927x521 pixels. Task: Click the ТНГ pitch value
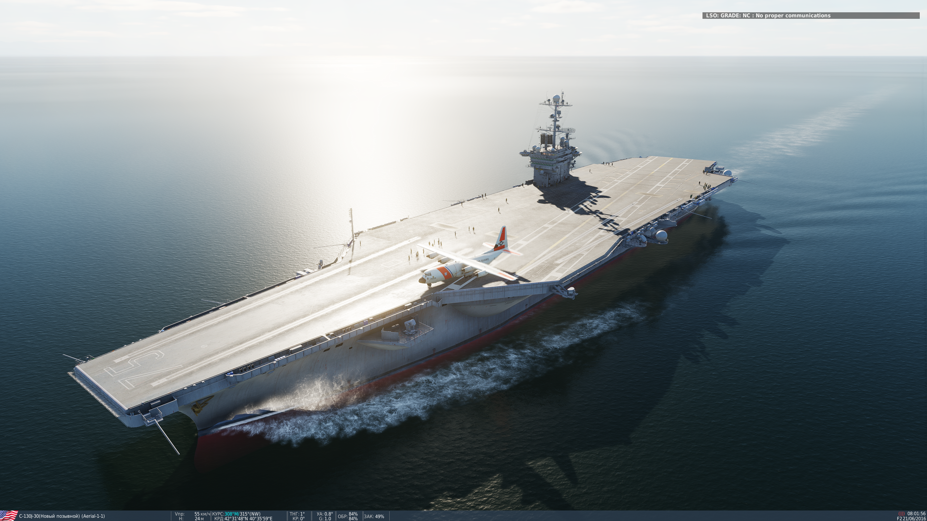(x=302, y=514)
